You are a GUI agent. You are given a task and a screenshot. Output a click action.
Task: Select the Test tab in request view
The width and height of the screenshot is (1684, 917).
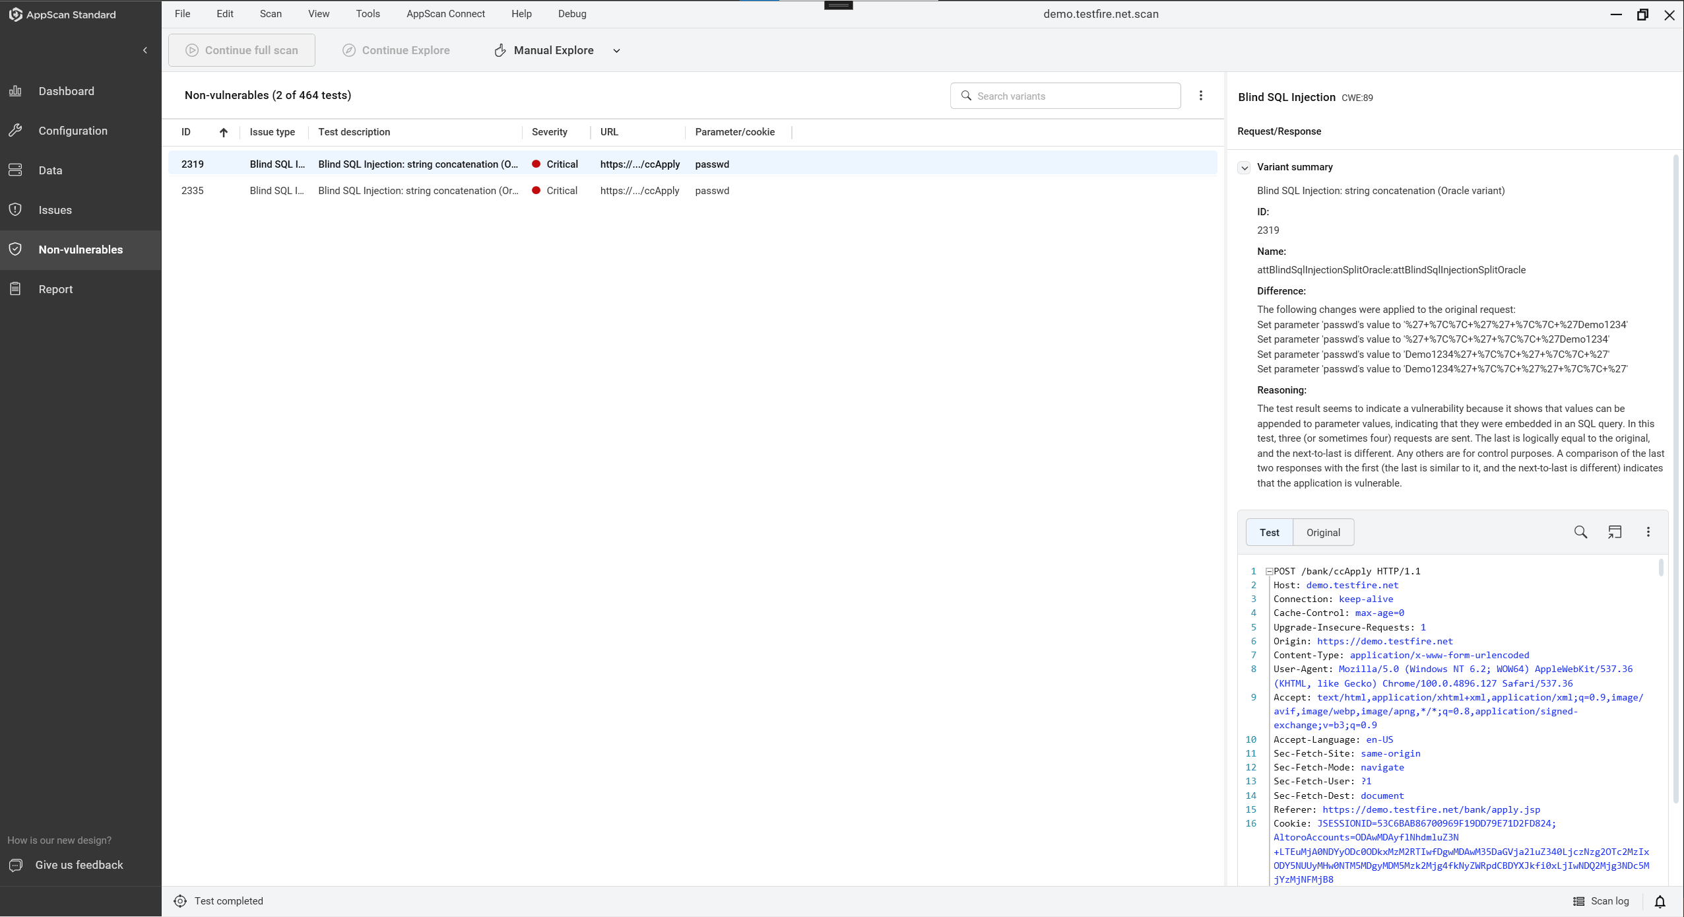(x=1269, y=532)
